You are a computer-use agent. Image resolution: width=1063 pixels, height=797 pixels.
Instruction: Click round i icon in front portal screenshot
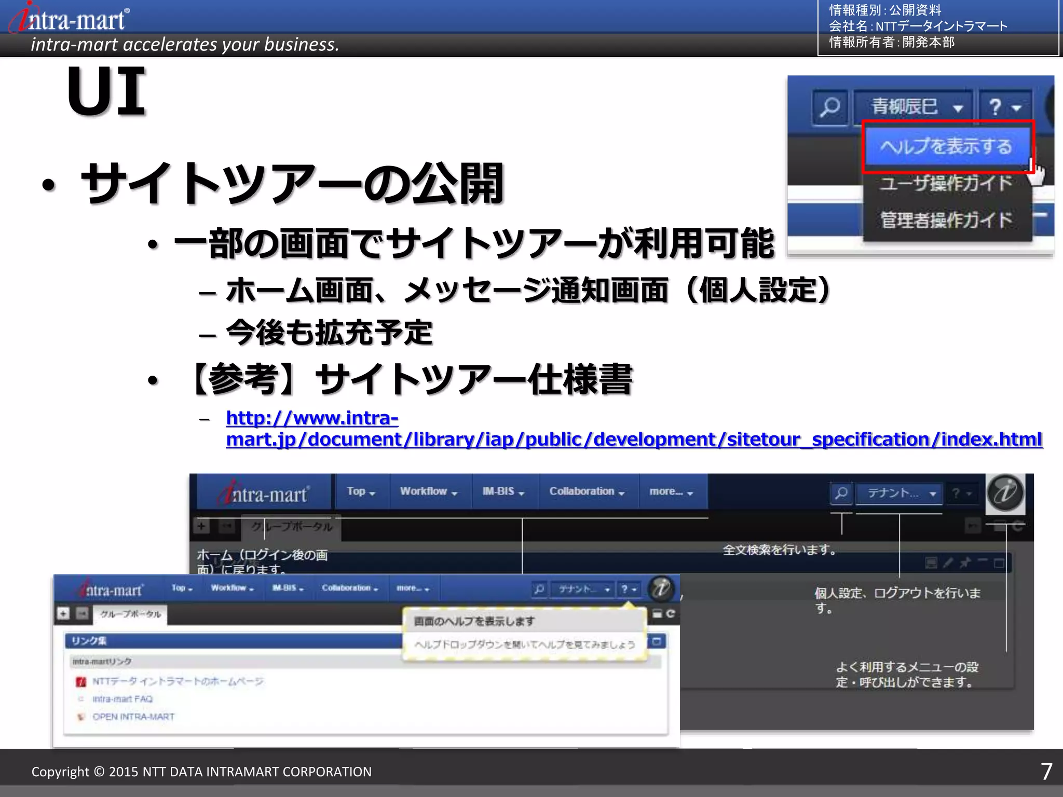click(661, 588)
